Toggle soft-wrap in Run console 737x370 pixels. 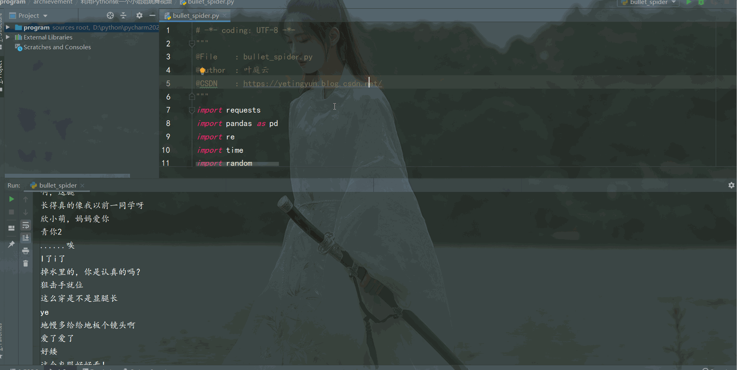(x=26, y=225)
